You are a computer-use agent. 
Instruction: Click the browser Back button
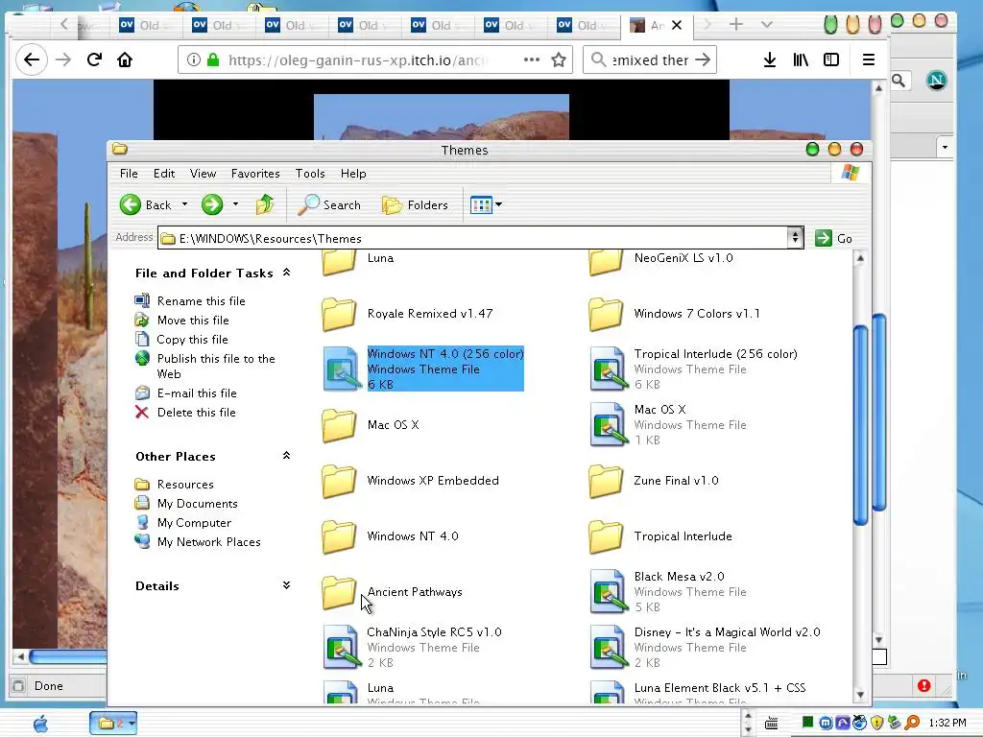click(32, 60)
